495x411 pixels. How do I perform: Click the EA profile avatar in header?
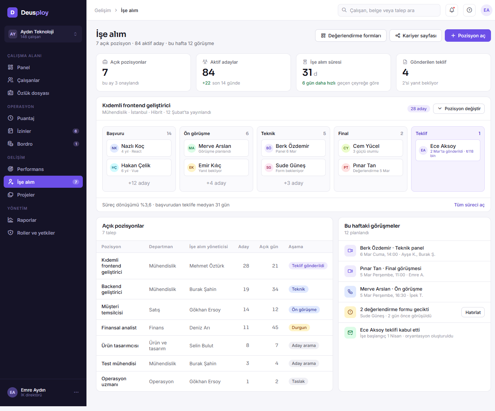486,10
